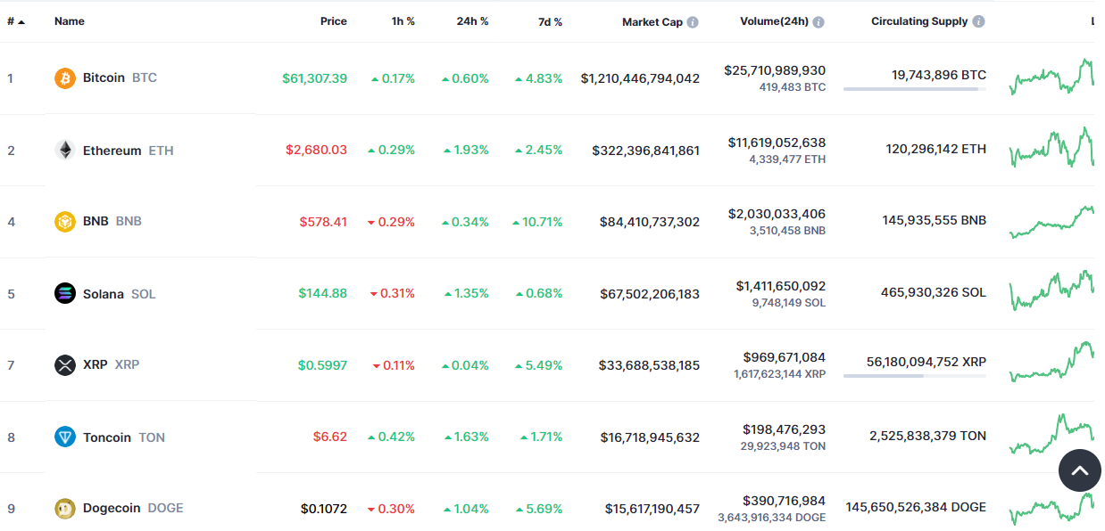Click Dogecoin's price $0.1072
1105x531 pixels.
(x=324, y=509)
